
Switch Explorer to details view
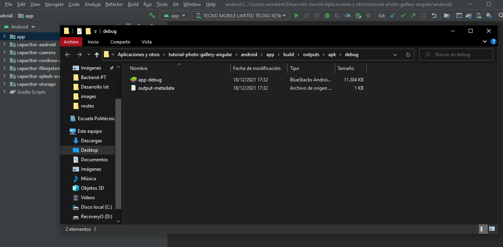(x=483, y=228)
